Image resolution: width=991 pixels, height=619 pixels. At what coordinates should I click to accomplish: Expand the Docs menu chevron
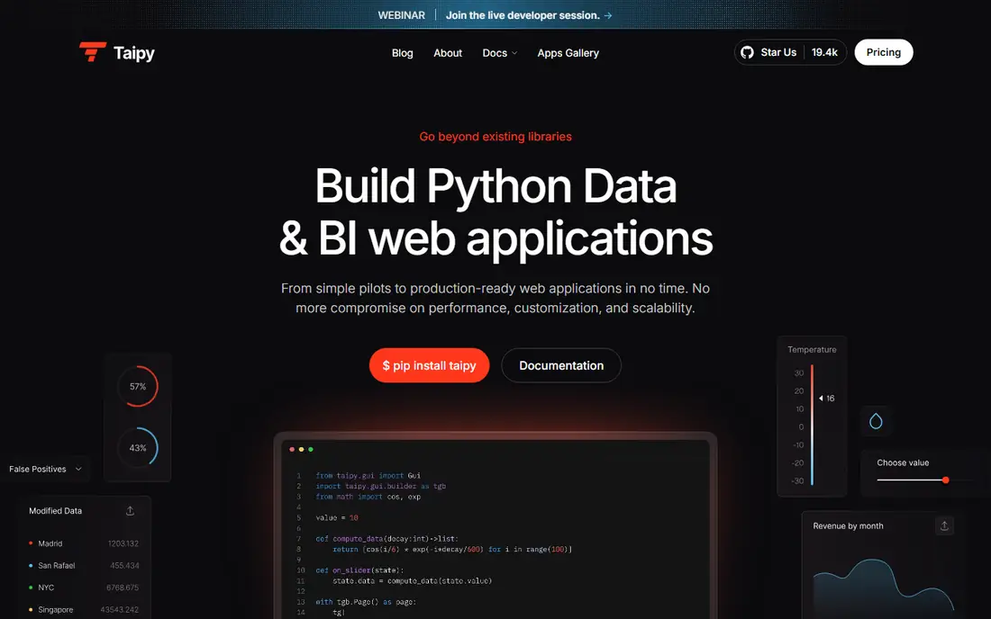tap(514, 53)
